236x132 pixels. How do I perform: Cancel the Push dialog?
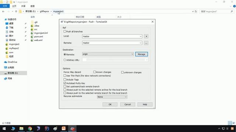[x=128, y=104]
